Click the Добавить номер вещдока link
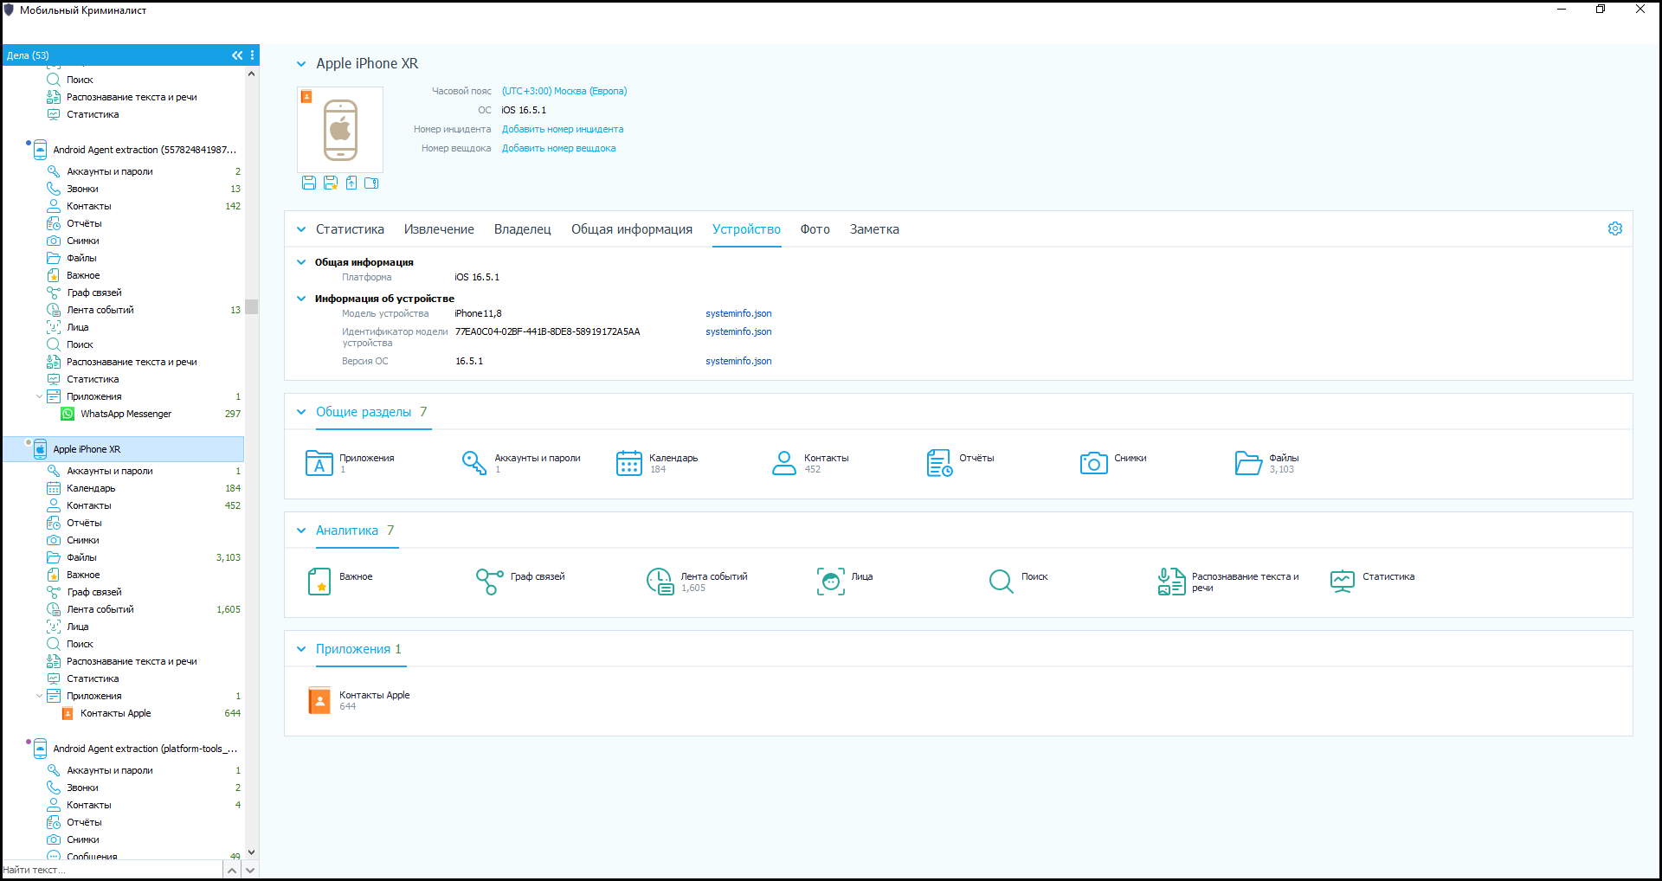This screenshot has width=1662, height=881. 558,148
